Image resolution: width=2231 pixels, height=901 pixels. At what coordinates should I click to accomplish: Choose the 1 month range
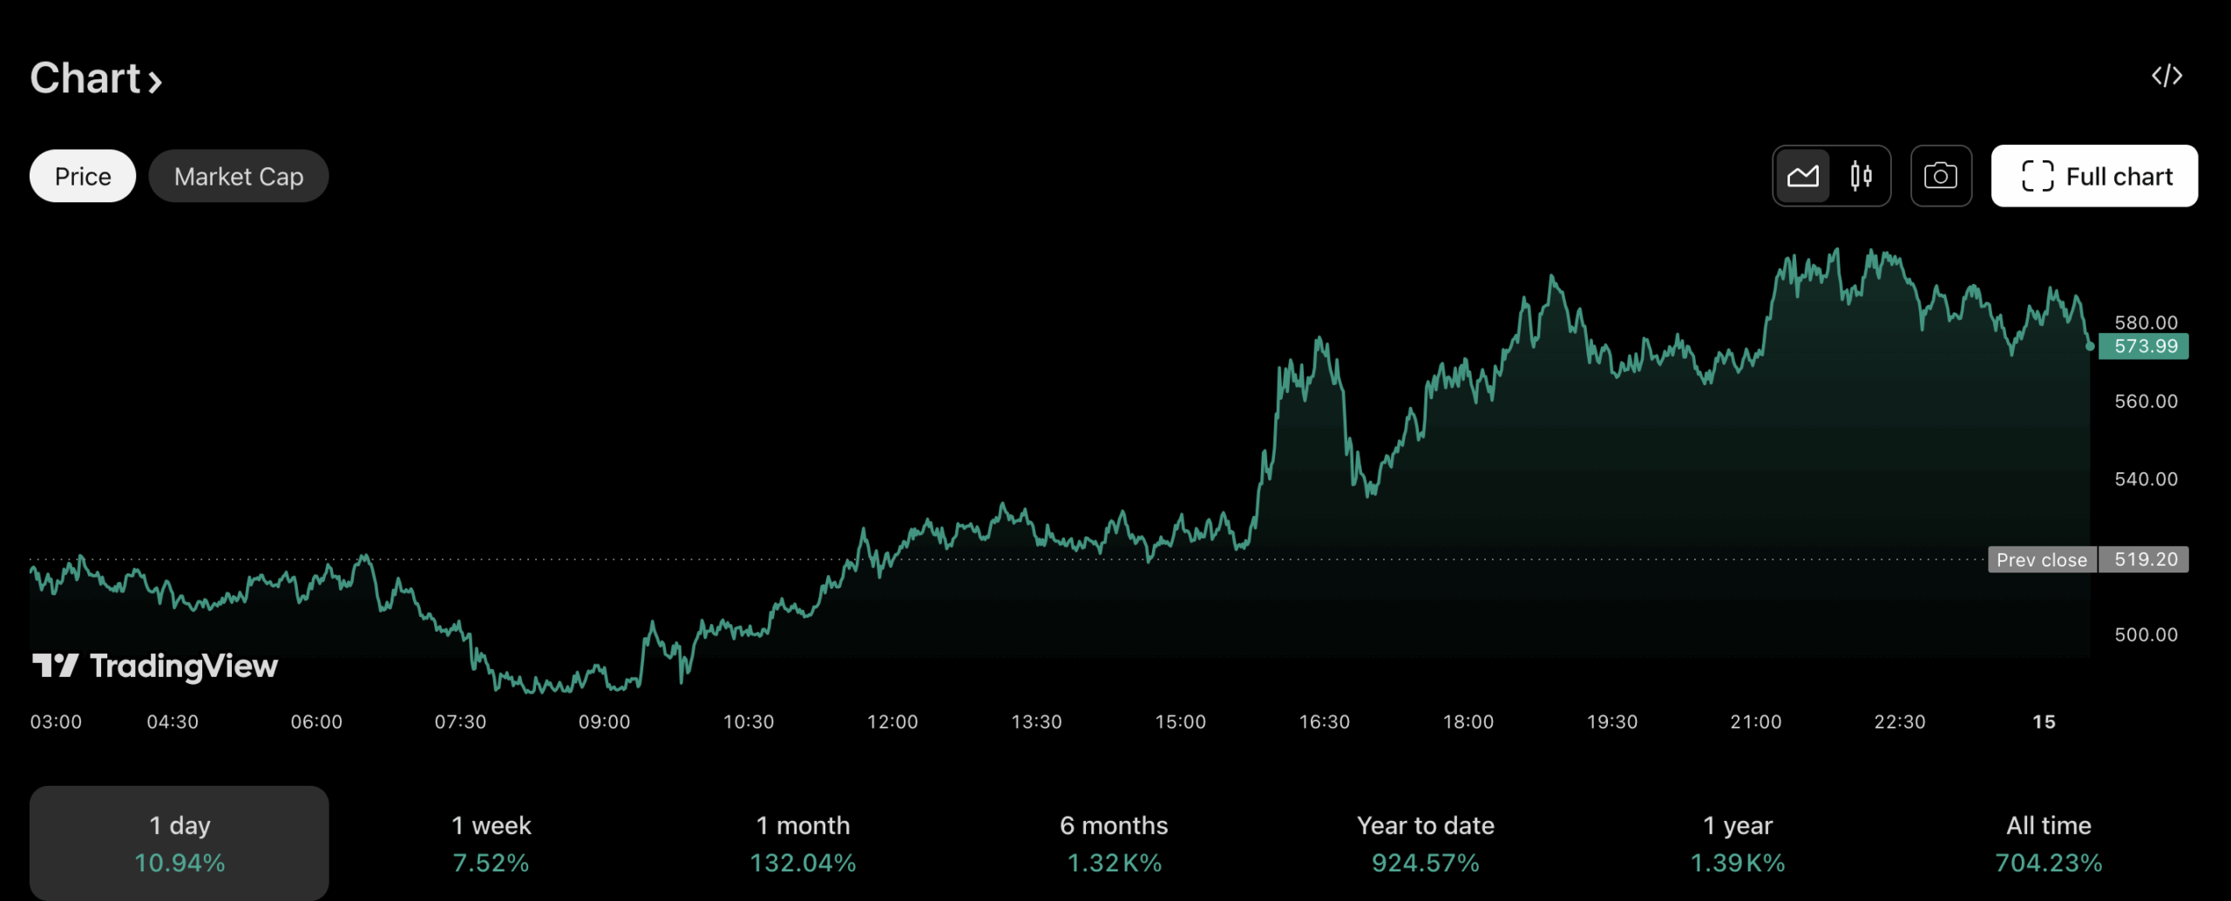pyautogui.click(x=803, y=843)
